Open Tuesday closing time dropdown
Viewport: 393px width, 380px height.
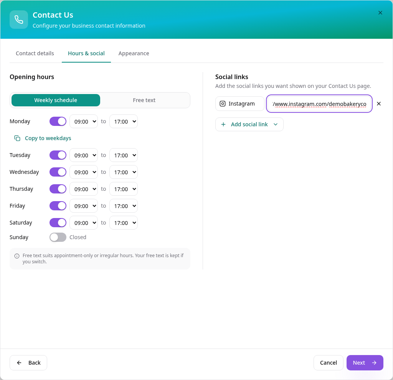coord(124,155)
